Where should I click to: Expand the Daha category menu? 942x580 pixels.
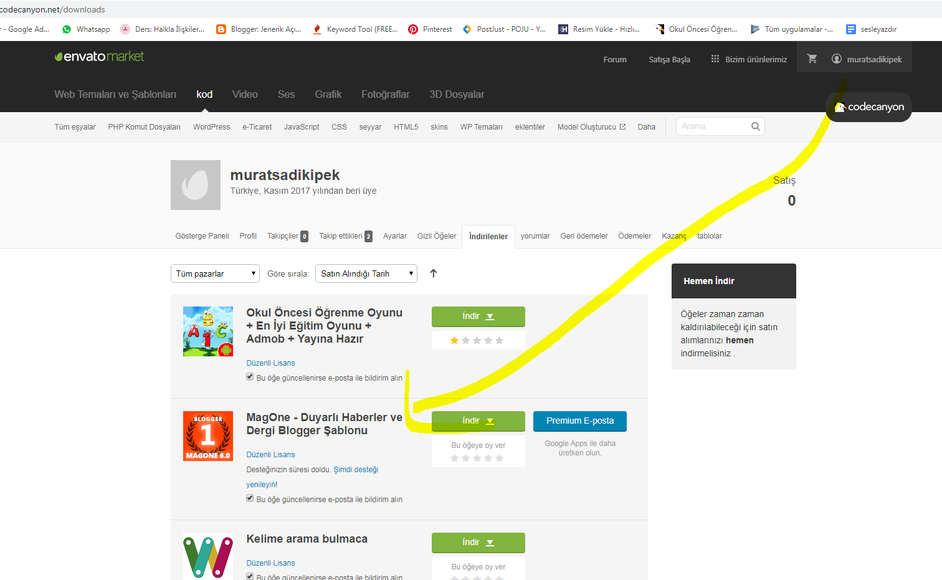(646, 127)
